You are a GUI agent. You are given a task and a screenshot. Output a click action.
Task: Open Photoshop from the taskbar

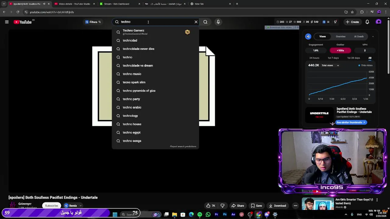click(225, 214)
